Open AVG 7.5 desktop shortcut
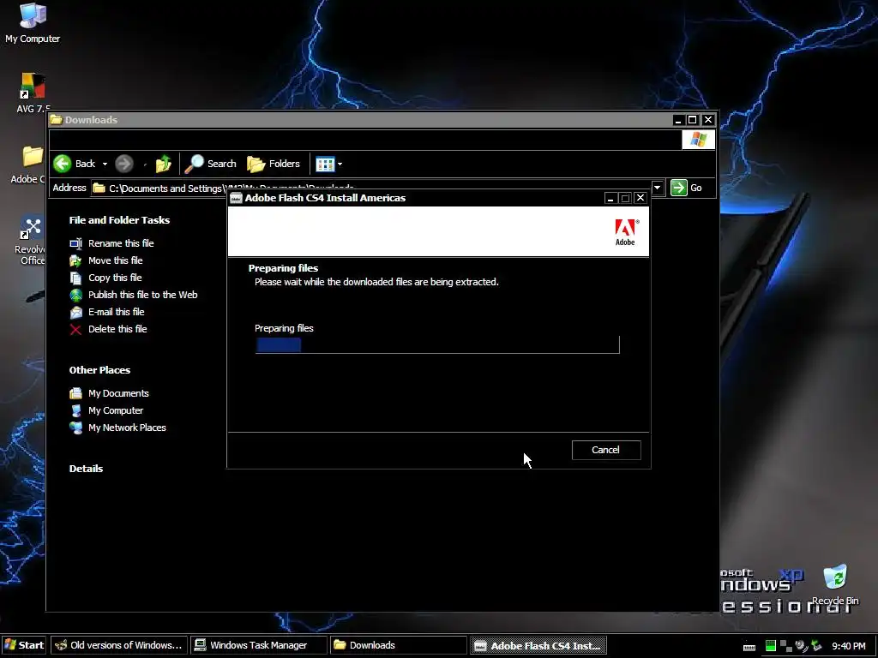 click(x=33, y=93)
